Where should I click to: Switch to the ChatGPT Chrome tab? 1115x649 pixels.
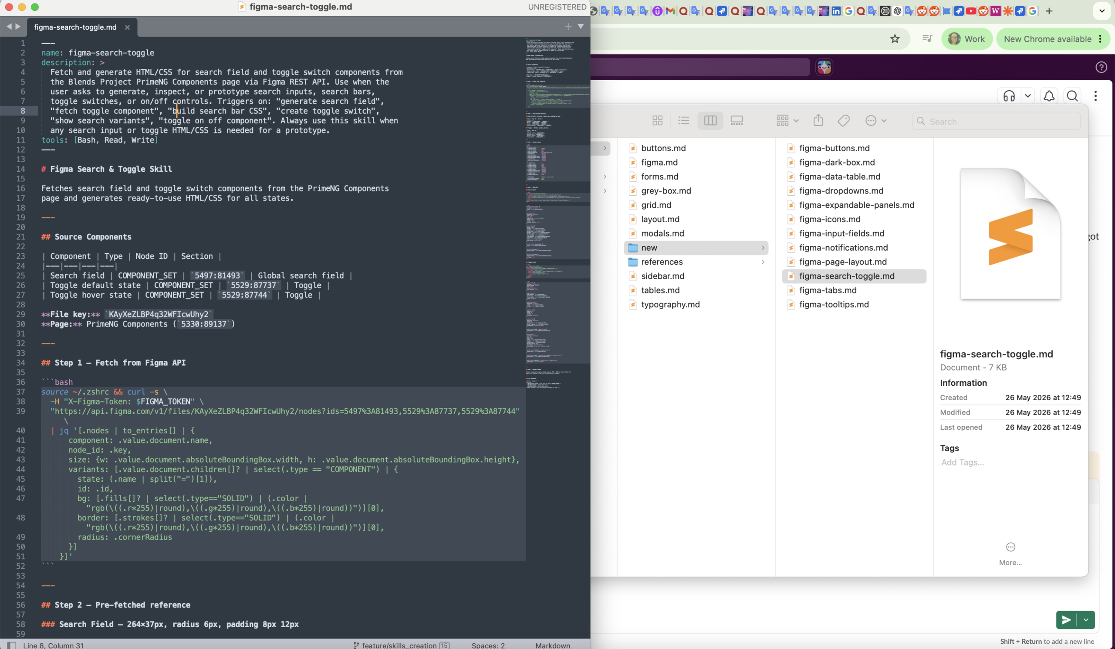click(897, 11)
